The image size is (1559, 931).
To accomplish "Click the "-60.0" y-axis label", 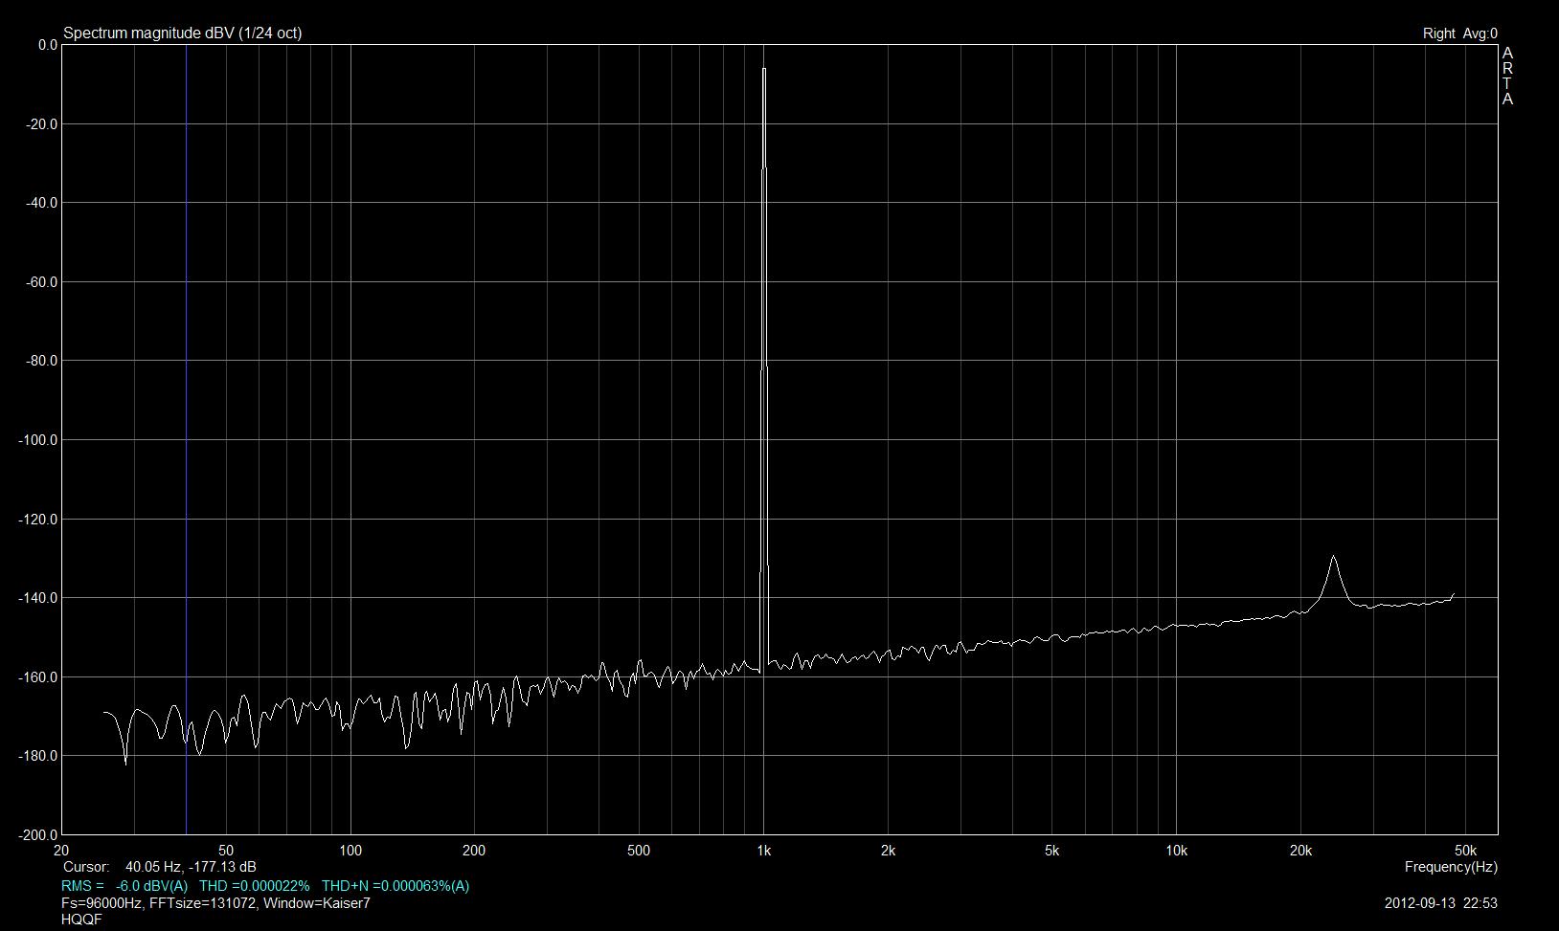I will click(x=43, y=282).
